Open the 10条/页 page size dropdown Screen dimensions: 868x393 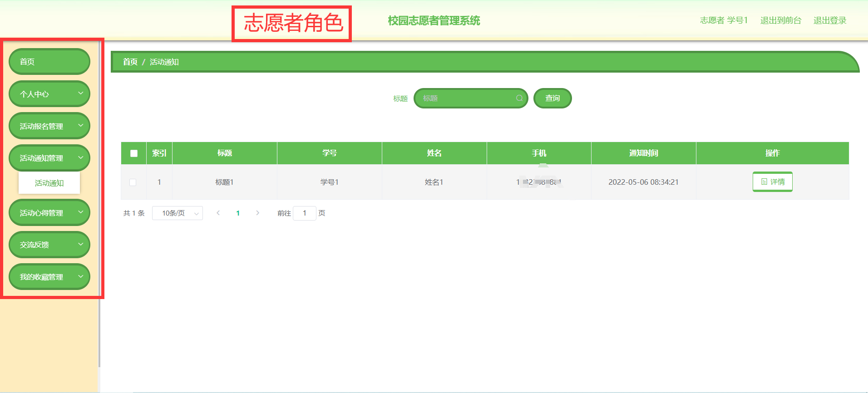click(x=178, y=213)
